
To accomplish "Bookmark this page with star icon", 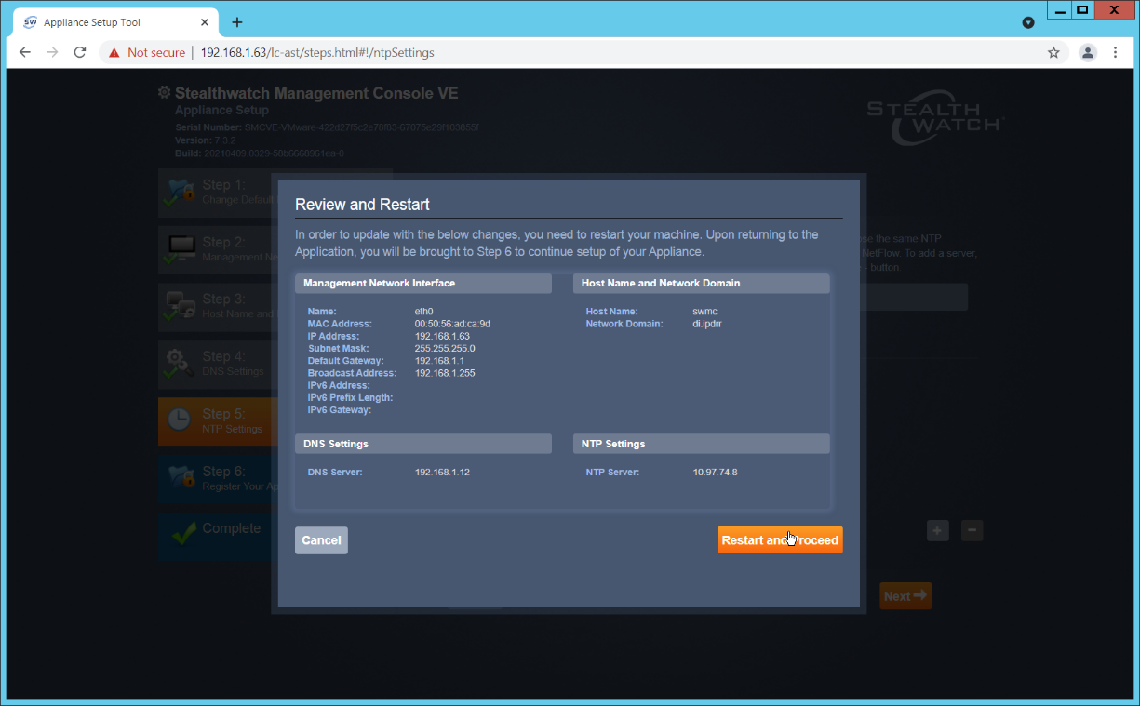I will [x=1053, y=53].
